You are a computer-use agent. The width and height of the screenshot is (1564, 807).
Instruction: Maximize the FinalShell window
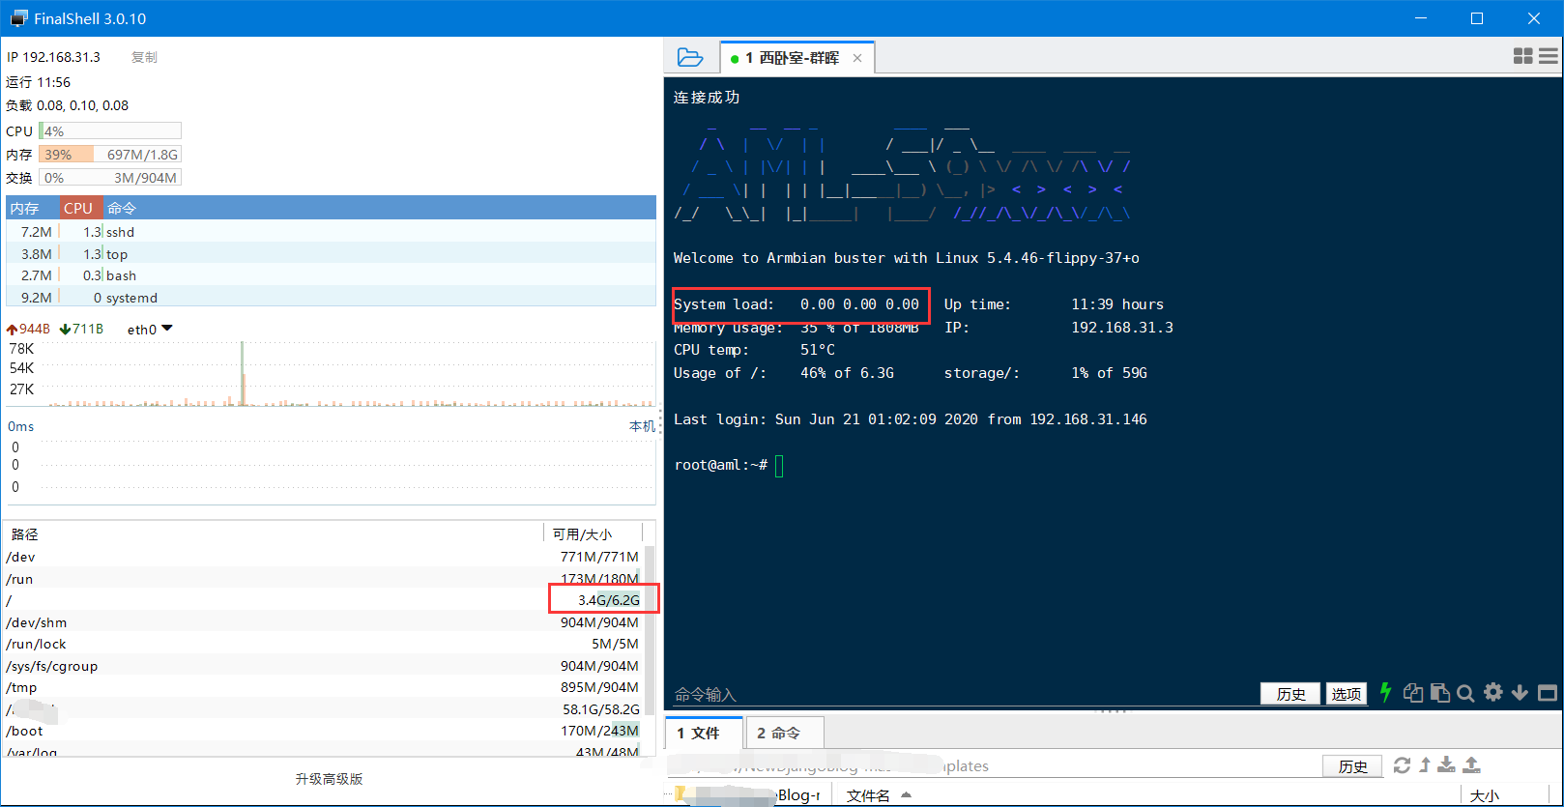point(1477,18)
